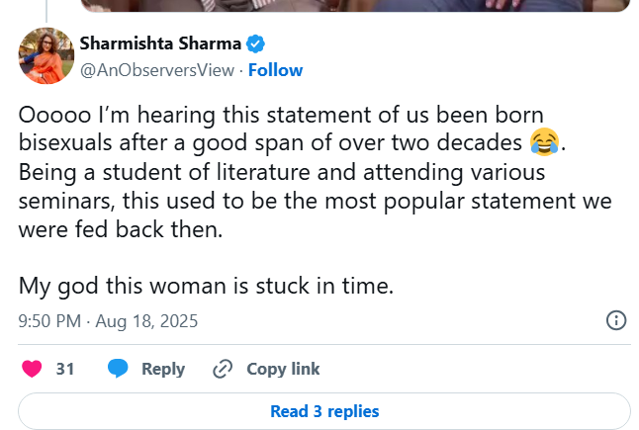Expand the Read 3 replies button

pos(324,411)
